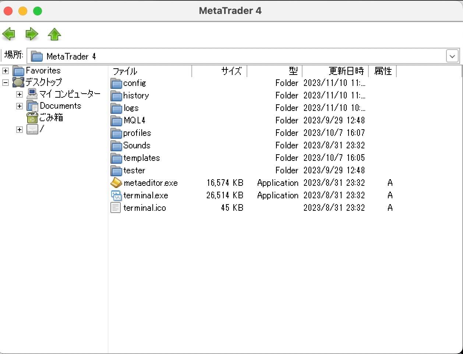Expand the マイ コンピューター node
Viewport: 463px width, 354px height.
tap(20, 94)
